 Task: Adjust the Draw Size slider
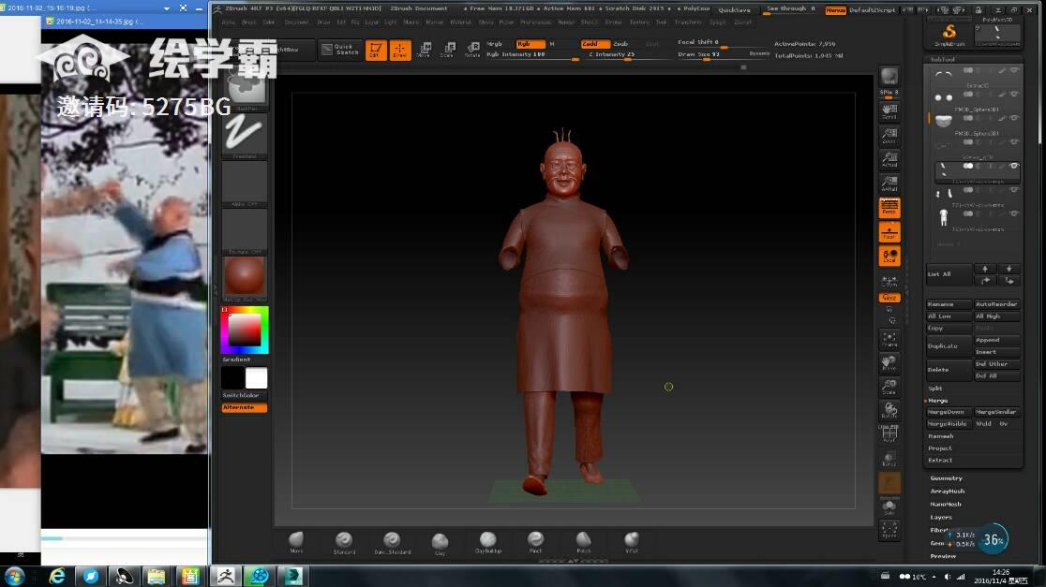724,54
